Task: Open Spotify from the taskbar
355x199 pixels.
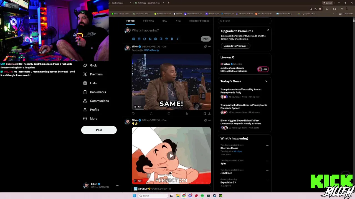Action: click(x=202, y=196)
